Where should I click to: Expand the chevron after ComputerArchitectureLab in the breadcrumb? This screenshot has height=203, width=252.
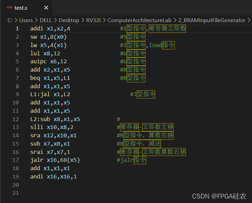click(175, 20)
